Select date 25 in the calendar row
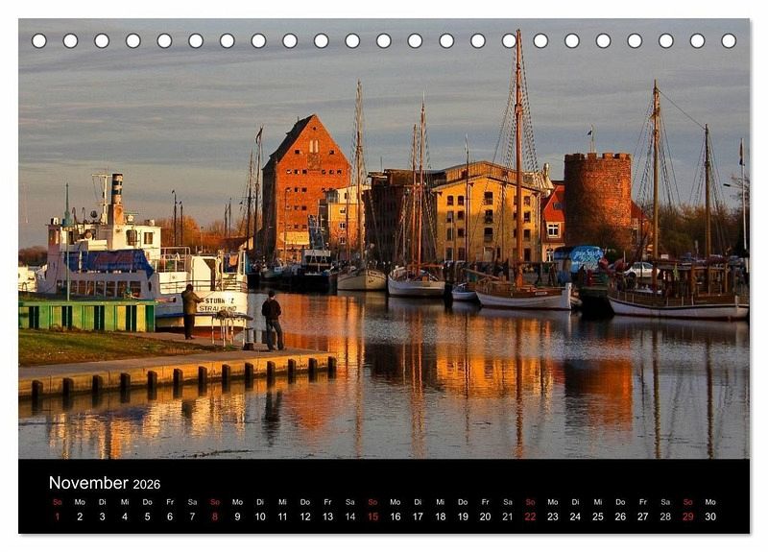Image resolution: width=768 pixels, height=552 pixels. pyautogui.click(x=597, y=516)
